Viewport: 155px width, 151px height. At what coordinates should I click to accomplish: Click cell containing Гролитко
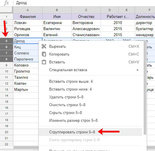26,71
